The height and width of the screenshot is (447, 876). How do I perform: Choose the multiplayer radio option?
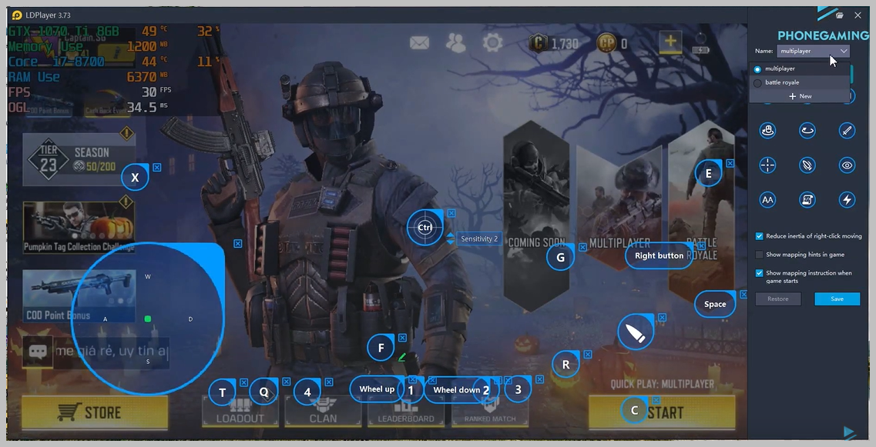(x=757, y=69)
